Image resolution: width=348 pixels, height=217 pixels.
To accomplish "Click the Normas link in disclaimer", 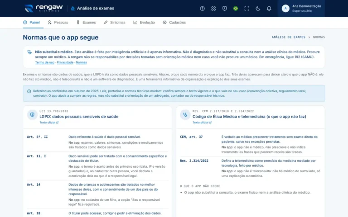I will (81, 62).
